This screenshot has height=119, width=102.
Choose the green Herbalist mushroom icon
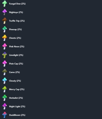(4, 98)
